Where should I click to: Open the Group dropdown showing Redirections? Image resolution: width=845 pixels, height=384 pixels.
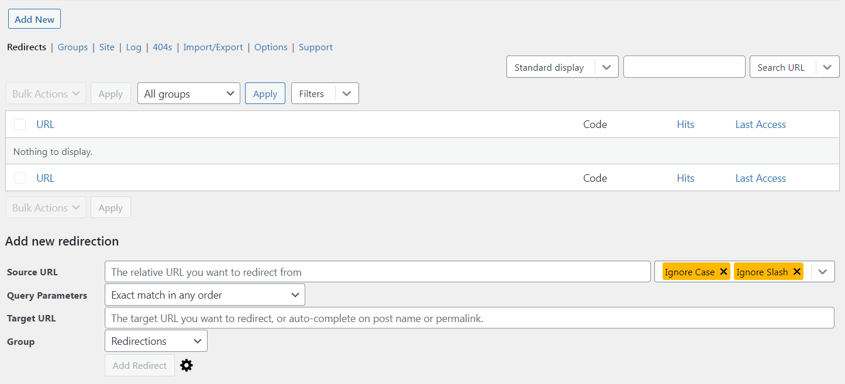coord(156,340)
